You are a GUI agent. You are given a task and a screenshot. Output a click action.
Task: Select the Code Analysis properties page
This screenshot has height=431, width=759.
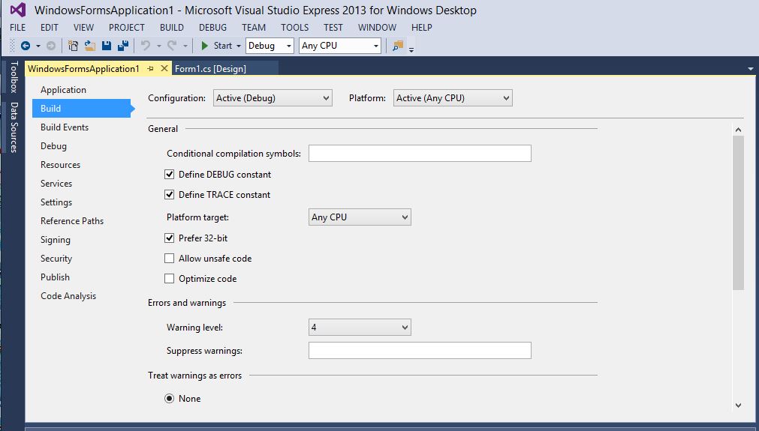[68, 296]
